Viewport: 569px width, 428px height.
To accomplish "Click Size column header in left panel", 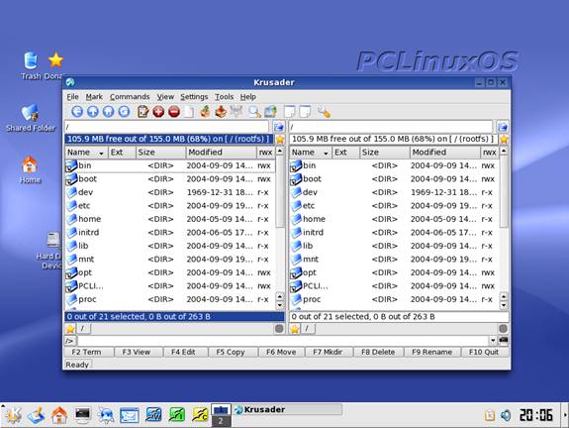I will pyautogui.click(x=160, y=153).
